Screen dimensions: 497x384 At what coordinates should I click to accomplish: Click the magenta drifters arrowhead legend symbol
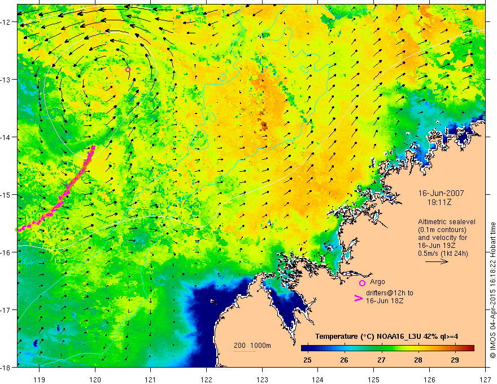click(x=359, y=298)
